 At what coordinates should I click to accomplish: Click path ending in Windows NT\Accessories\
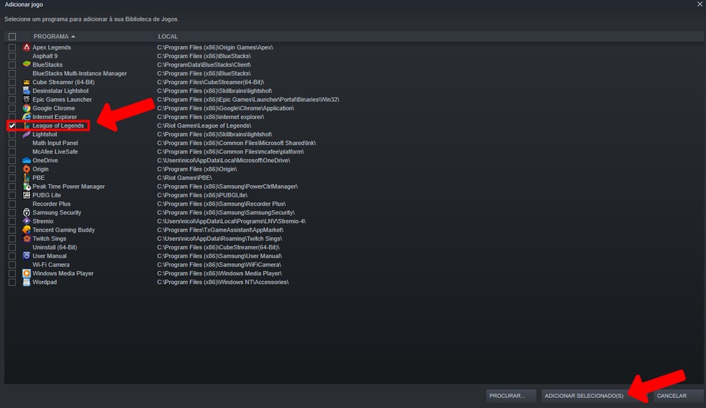click(x=223, y=282)
